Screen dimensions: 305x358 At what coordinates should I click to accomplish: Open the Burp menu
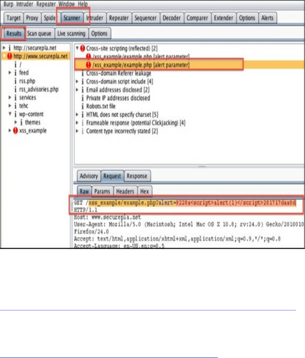(8, 4)
